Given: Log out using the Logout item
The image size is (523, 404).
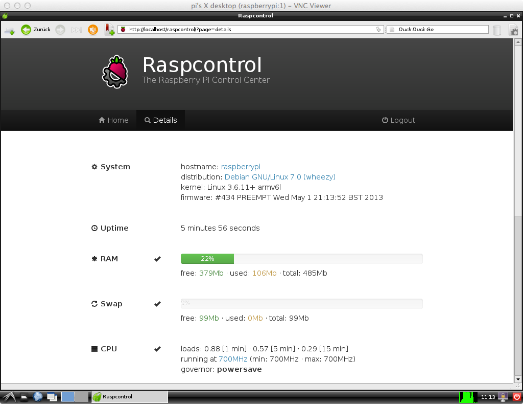Looking at the screenshot, I should 398,120.
